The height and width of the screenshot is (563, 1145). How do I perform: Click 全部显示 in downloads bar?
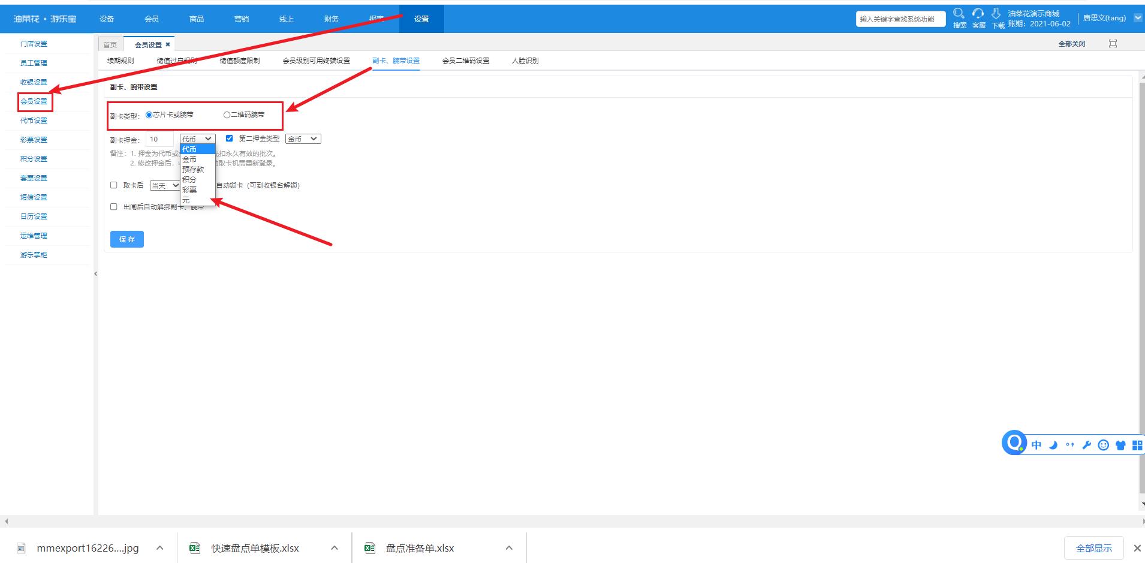tap(1094, 548)
